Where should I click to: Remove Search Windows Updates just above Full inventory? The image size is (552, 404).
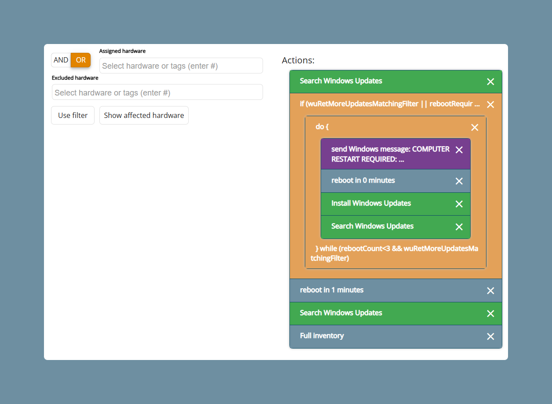point(490,314)
